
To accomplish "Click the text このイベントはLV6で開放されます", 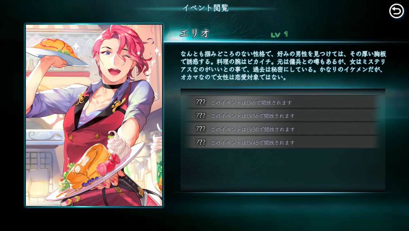I will [x=251, y=102].
